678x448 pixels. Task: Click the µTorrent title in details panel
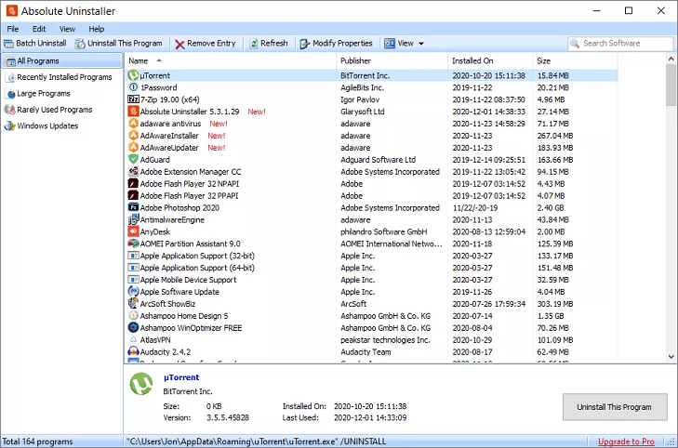[181, 377]
